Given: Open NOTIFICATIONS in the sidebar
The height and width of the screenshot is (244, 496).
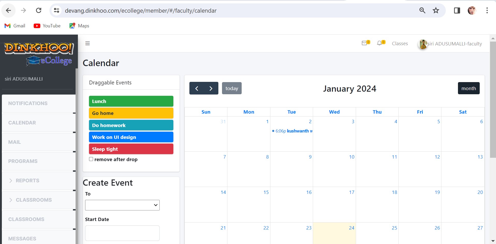Looking at the screenshot, I should point(39,103).
